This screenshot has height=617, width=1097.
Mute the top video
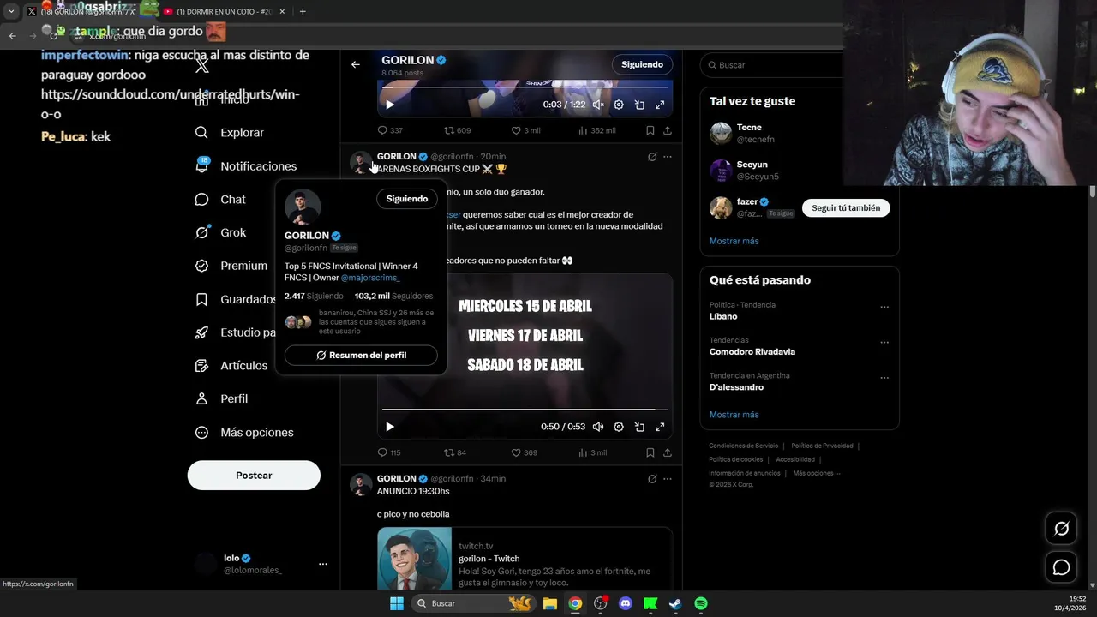598,105
